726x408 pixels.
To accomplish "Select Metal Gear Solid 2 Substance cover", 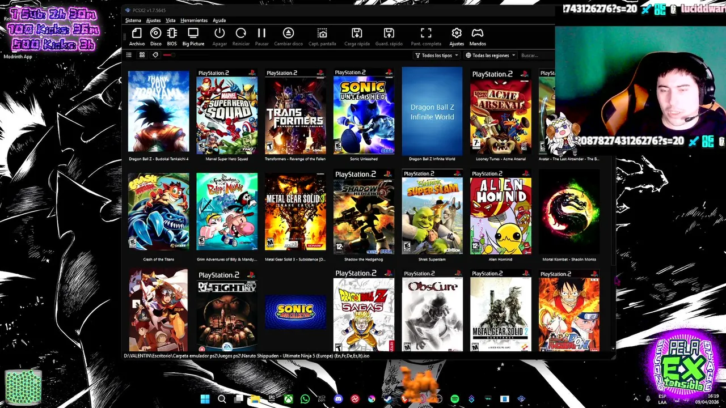I will 500,311.
